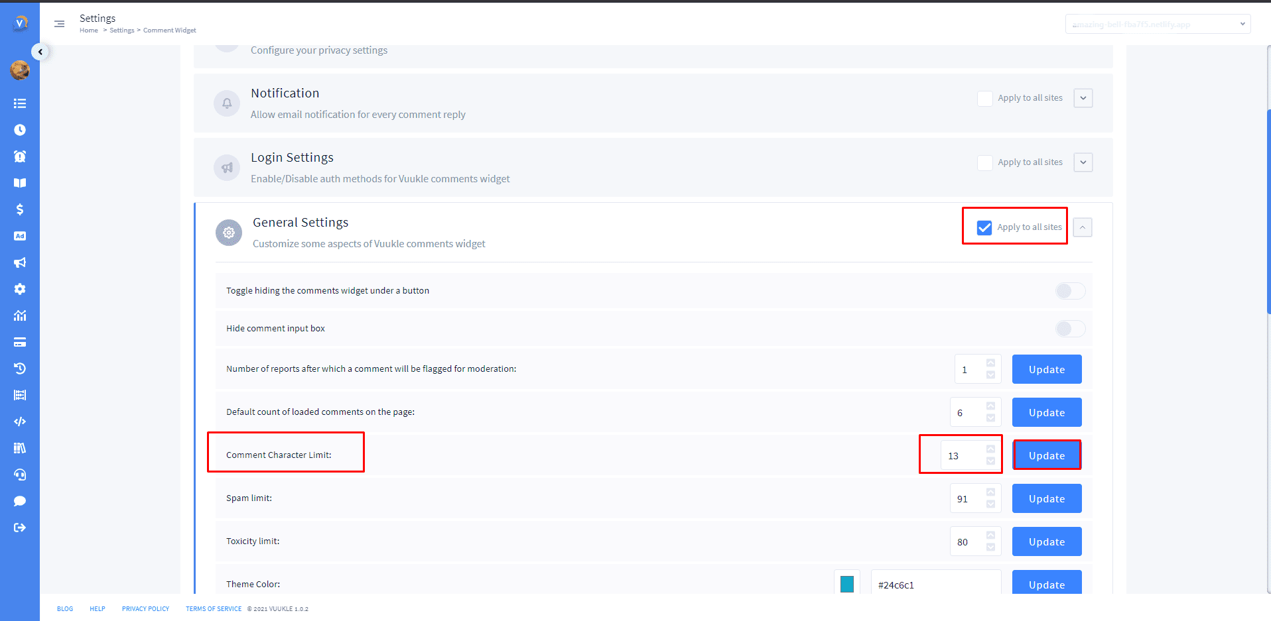Open the site selector dropdown
This screenshot has width=1271, height=621.
pos(1158,24)
